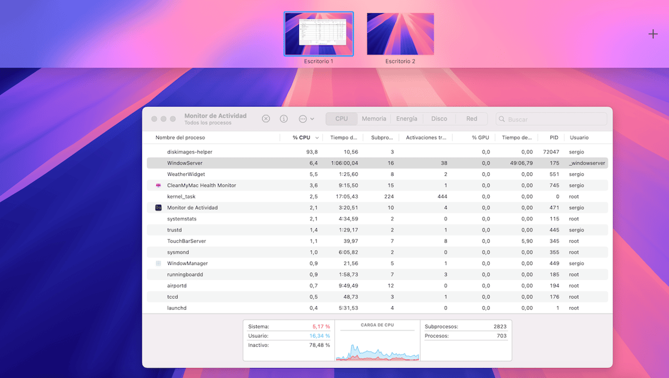Click the 444 activations value
The height and width of the screenshot is (378, 669).
coord(442,196)
